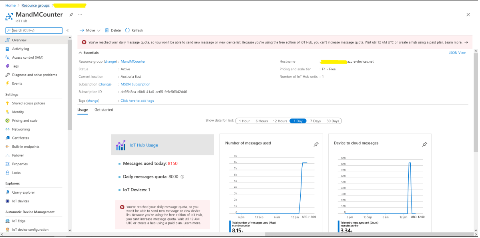The height and width of the screenshot is (238, 480).
Task: Open the Overview menu item
Action: [x=19, y=40]
